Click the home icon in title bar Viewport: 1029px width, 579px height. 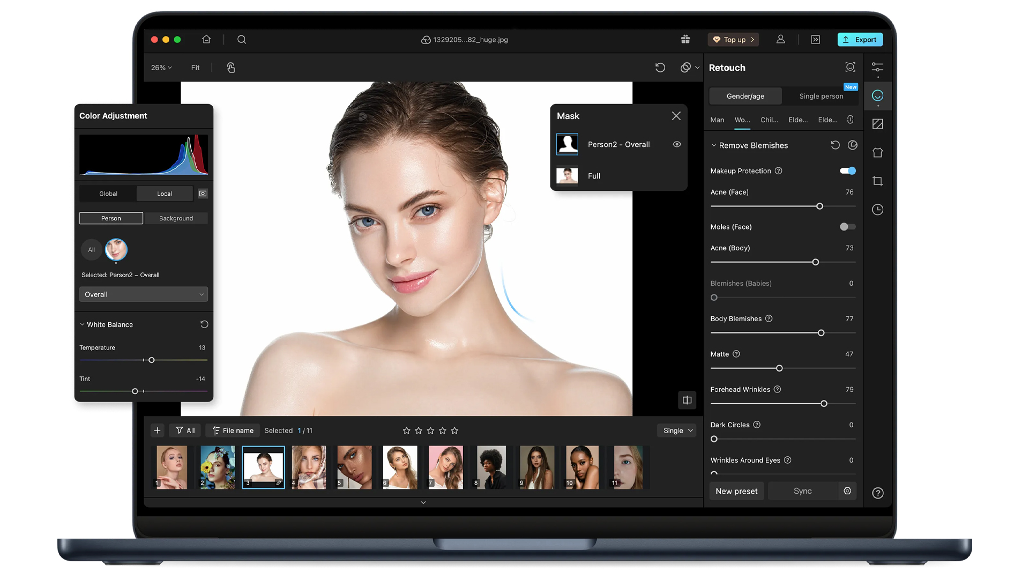[x=206, y=39]
